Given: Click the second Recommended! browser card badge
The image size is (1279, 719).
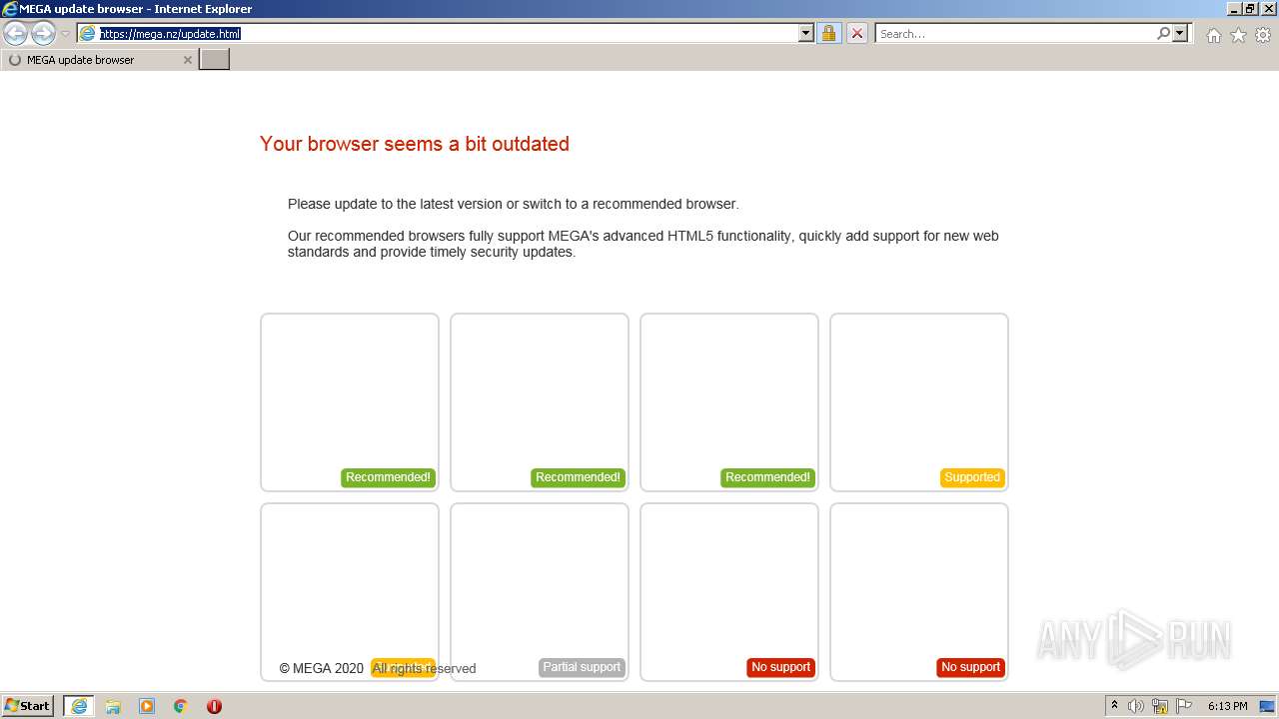Looking at the screenshot, I should pos(578,477).
